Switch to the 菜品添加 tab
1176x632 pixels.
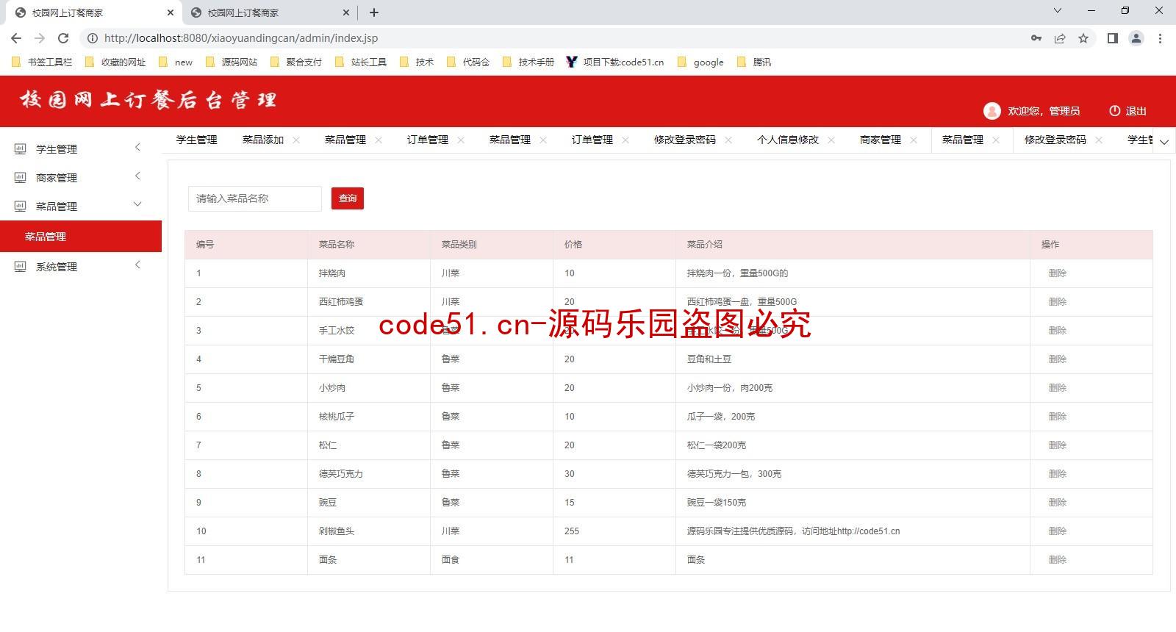[263, 140]
